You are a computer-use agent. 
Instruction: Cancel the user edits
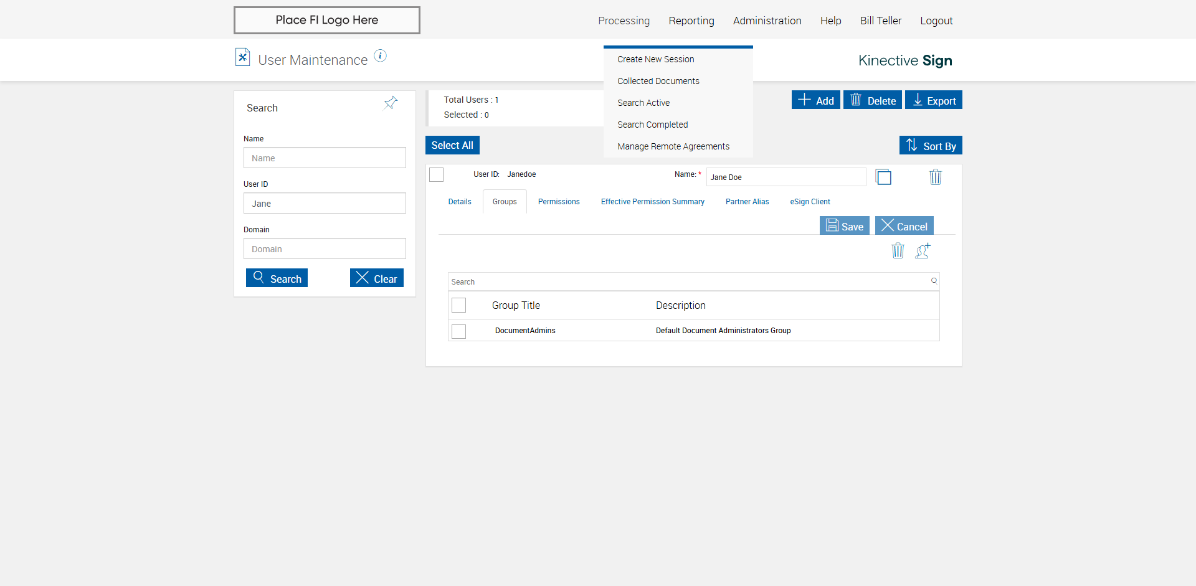click(x=904, y=225)
